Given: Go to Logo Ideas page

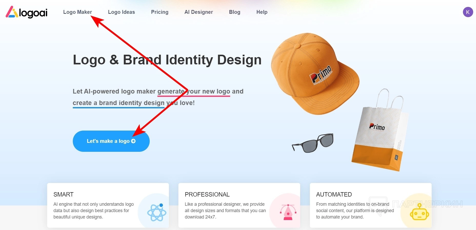Looking at the screenshot, I should coord(121,12).
